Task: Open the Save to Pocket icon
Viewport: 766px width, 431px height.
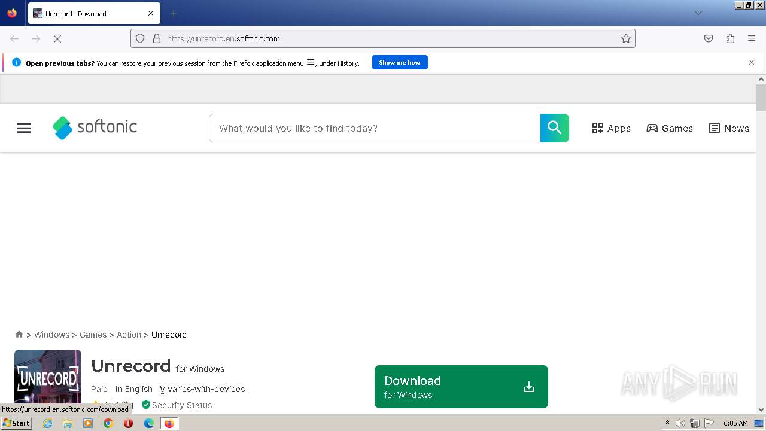Action: point(709,38)
